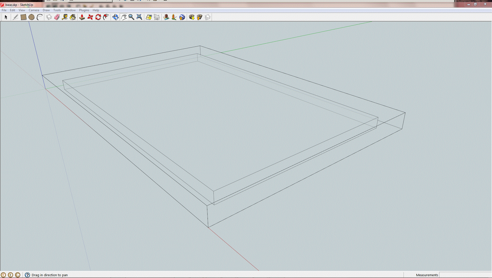Viewport: 492px width, 278px height.
Task: Click the Zoom magnifier tool
Action: [x=131, y=17]
